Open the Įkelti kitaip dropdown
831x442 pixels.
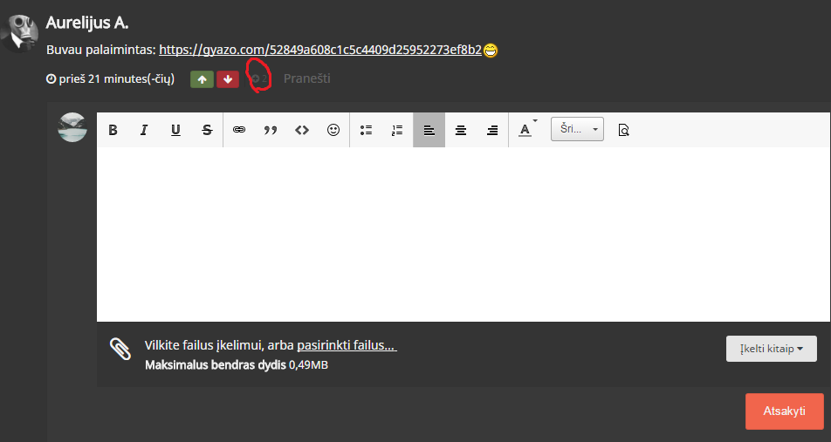click(771, 349)
